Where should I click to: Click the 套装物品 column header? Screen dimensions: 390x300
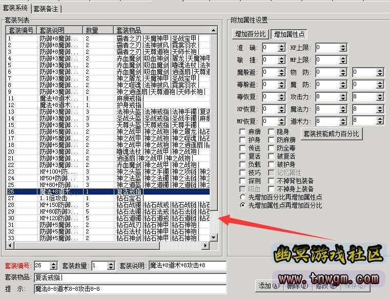161,30
